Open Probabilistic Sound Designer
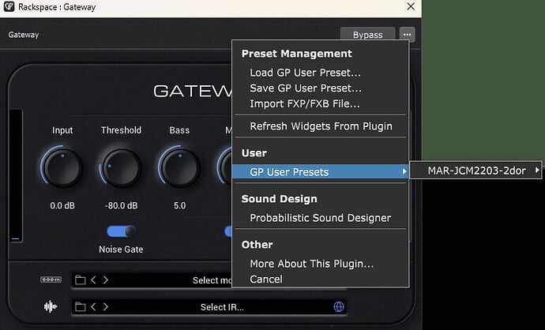This screenshot has height=330, width=545. coord(320,218)
